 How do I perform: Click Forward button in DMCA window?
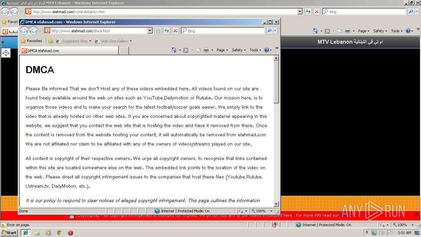click(x=33, y=31)
